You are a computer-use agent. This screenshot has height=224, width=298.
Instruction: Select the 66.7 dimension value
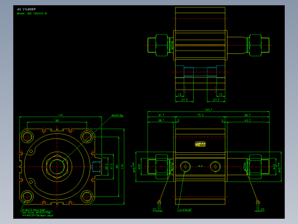[248, 115]
